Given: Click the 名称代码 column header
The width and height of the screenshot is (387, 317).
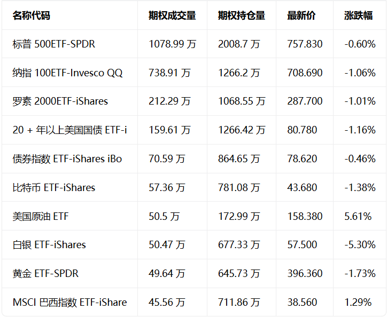Looking at the screenshot, I should 32,15.
